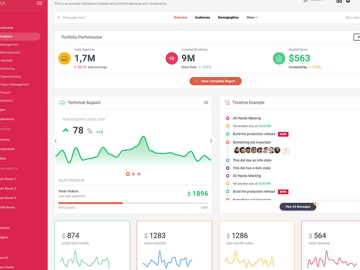The image size is (360, 270).
Task: Select third carousel dot indicator
Action: click(x=139, y=174)
